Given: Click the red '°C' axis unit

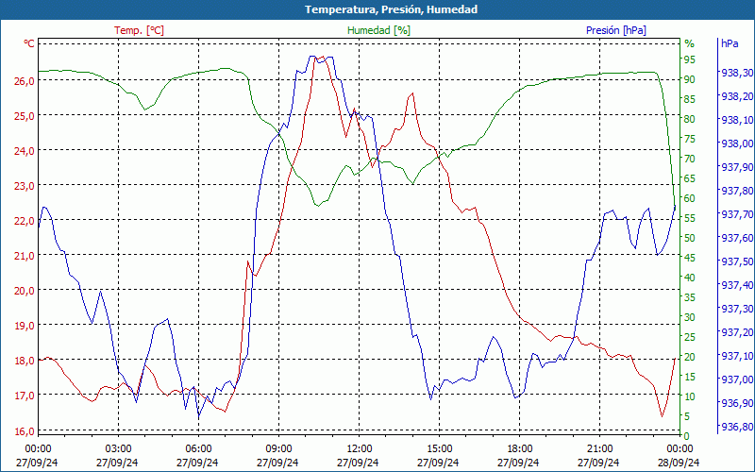Looking at the screenshot, I should [x=29, y=43].
